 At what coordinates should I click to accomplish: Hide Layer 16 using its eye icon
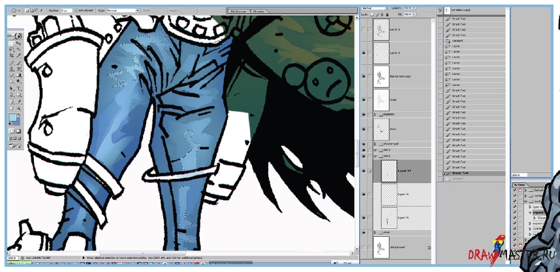coord(364,195)
